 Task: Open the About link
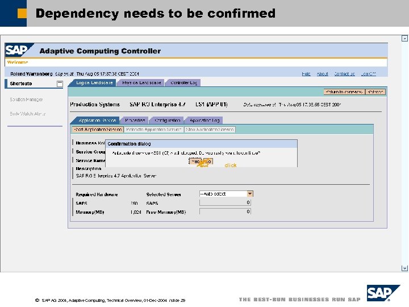point(323,74)
